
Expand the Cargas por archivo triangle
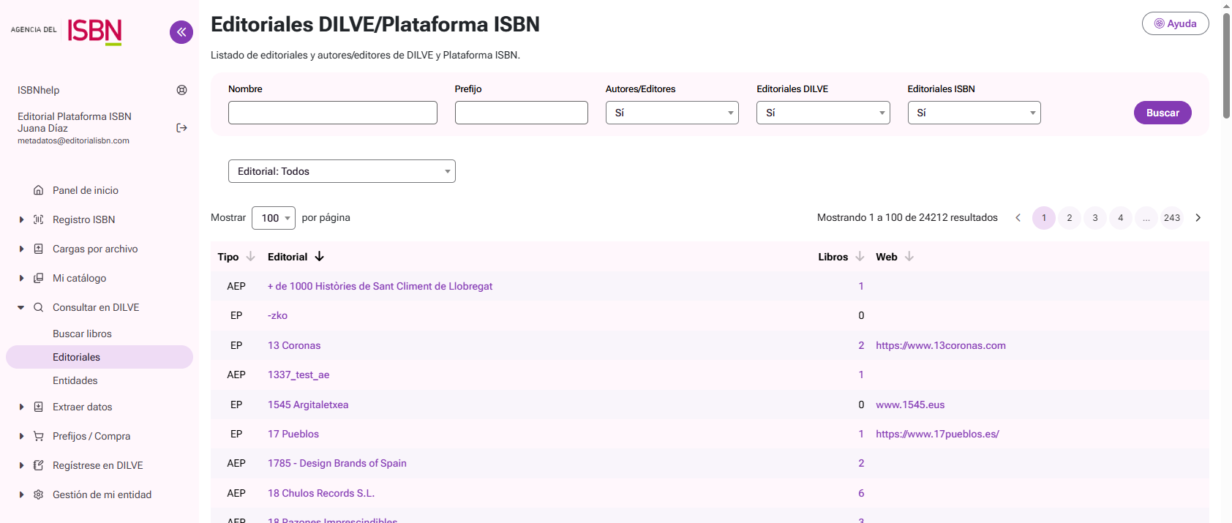[x=21, y=249]
